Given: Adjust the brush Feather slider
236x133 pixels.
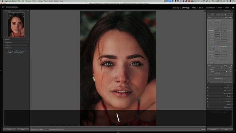Looking at the screenshot, I should coord(220,69).
